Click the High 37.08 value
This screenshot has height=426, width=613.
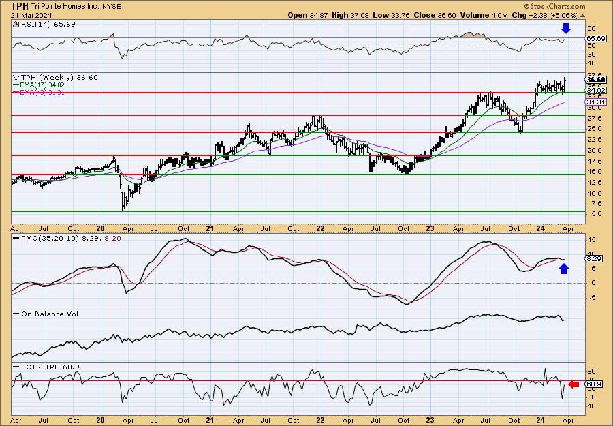coord(349,15)
